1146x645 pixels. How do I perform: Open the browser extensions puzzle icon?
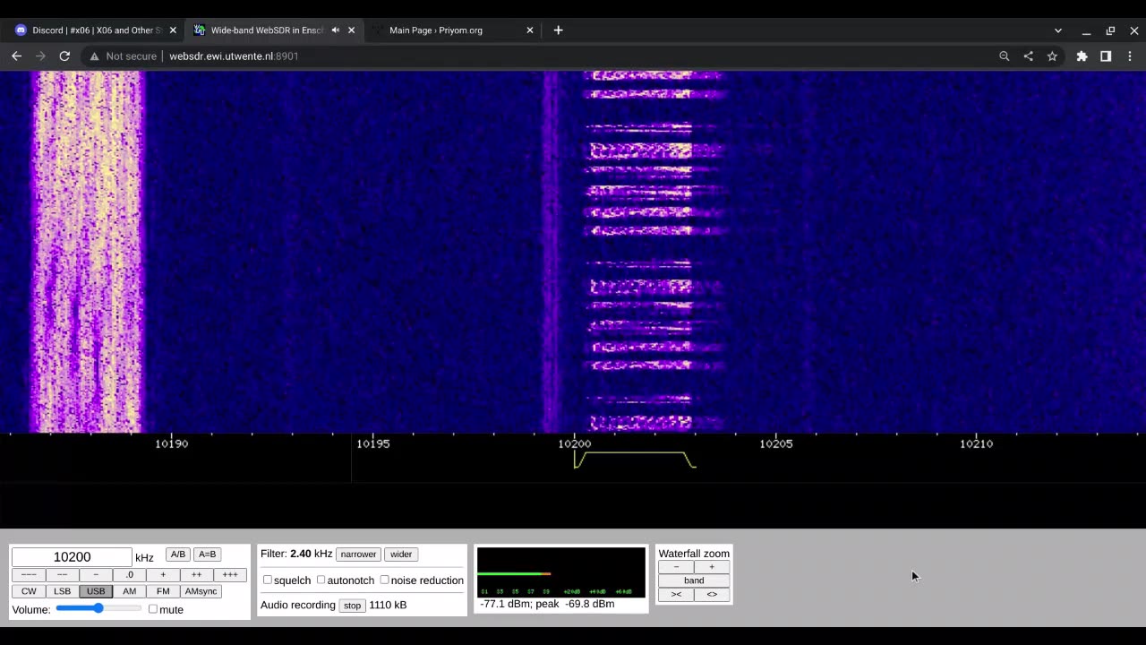click(1082, 56)
